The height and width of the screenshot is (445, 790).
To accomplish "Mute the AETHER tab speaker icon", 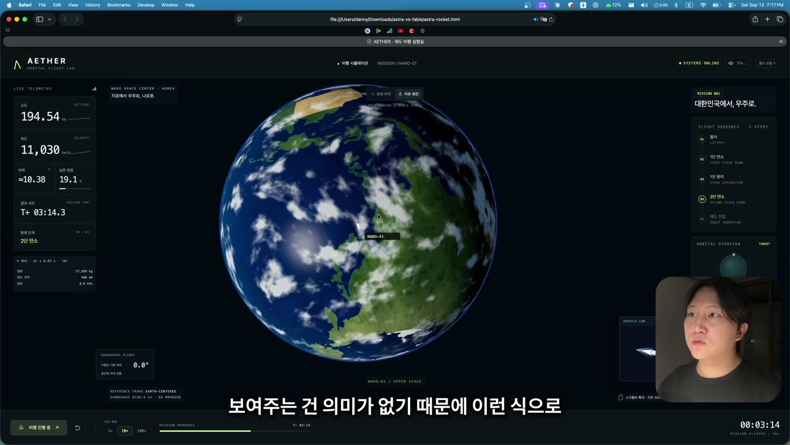I will 782,41.
